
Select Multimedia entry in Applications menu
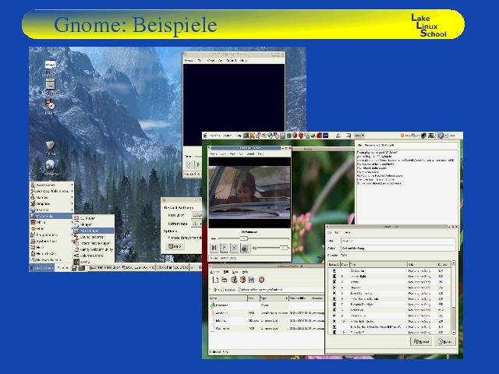51,216
